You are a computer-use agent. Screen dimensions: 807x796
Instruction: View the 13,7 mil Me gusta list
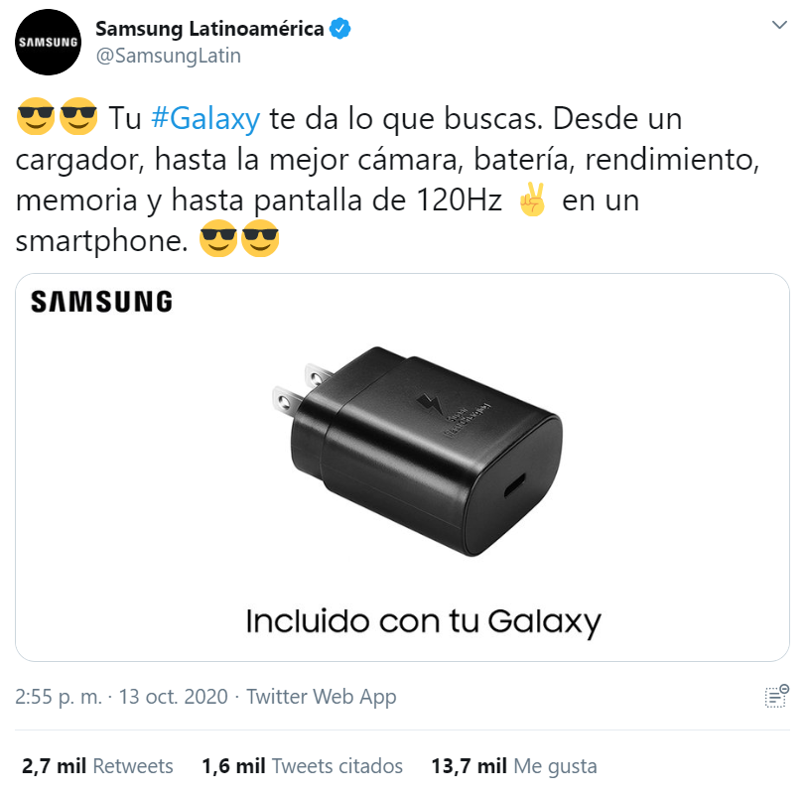pyautogui.click(x=514, y=766)
